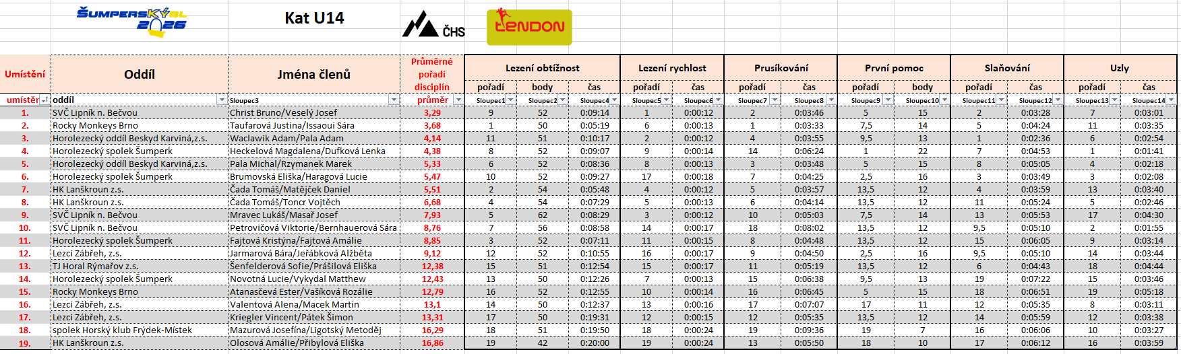Open the umístění sort filter button

pyautogui.click(x=44, y=100)
